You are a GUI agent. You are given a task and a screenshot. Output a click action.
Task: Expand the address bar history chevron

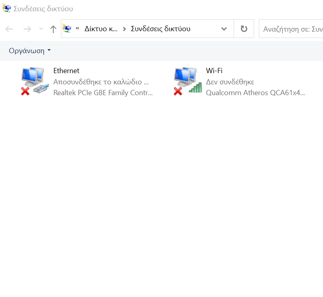[224, 29]
